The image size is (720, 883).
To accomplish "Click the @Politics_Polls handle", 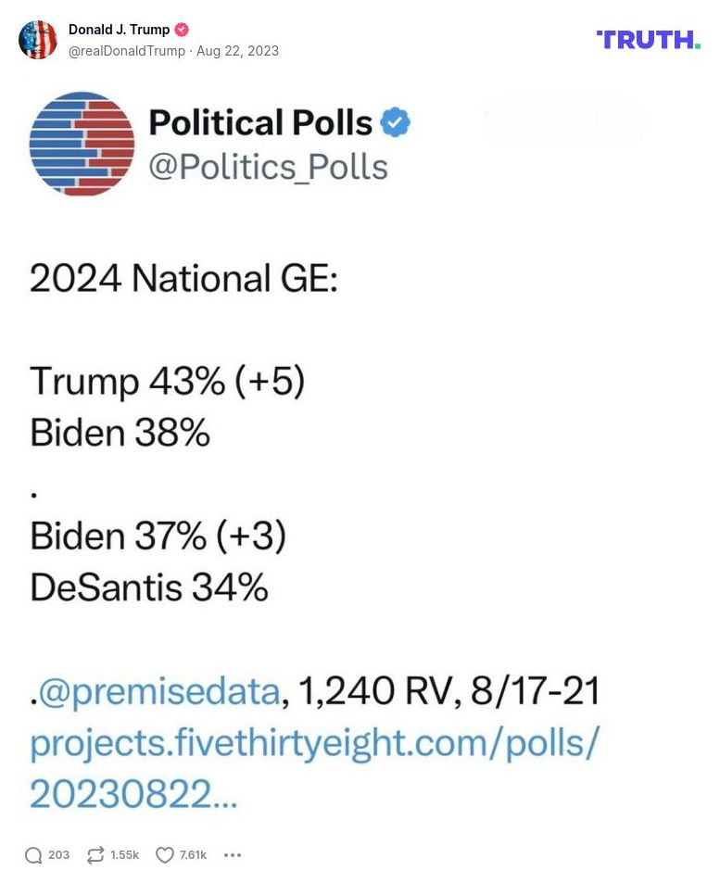I will [271, 168].
